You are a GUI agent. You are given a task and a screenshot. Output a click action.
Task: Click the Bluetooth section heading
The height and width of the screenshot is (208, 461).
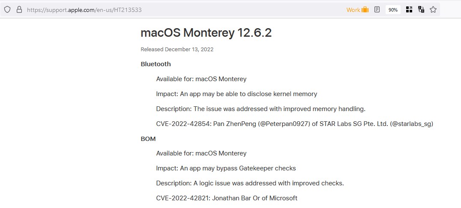tap(156, 64)
